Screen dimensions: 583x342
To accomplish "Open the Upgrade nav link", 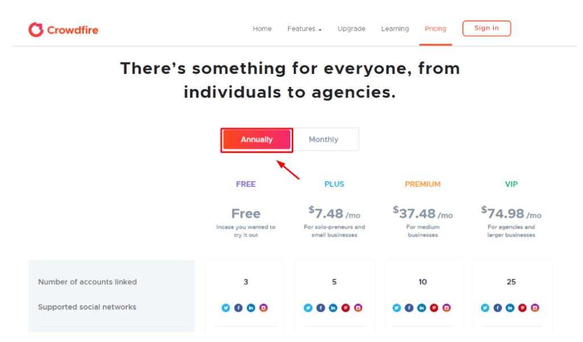I will 351,29.
